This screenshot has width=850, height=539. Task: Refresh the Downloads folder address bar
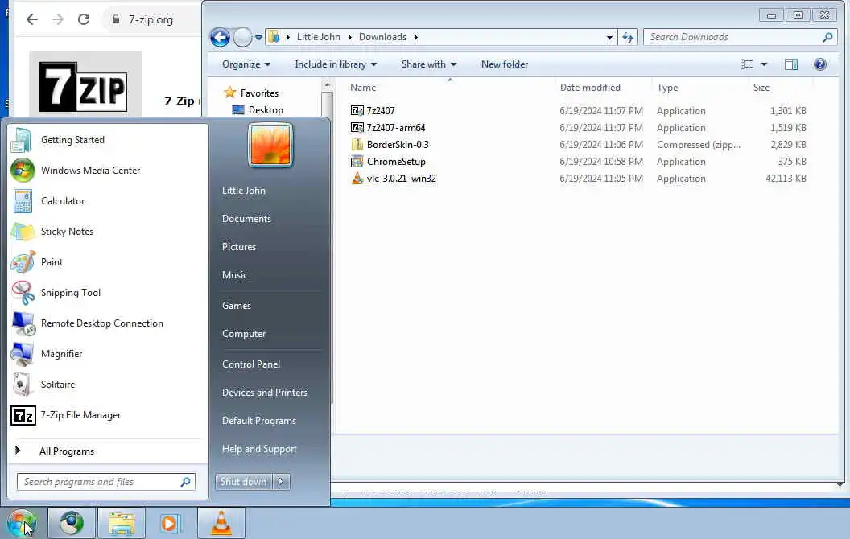628,37
